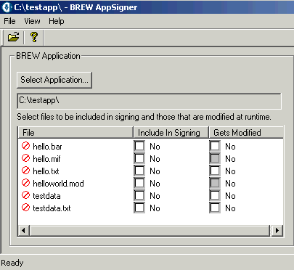This screenshot has height=270, width=294.
Task: Check Include In Signing for hello.txt
Action: [x=139, y=171]
